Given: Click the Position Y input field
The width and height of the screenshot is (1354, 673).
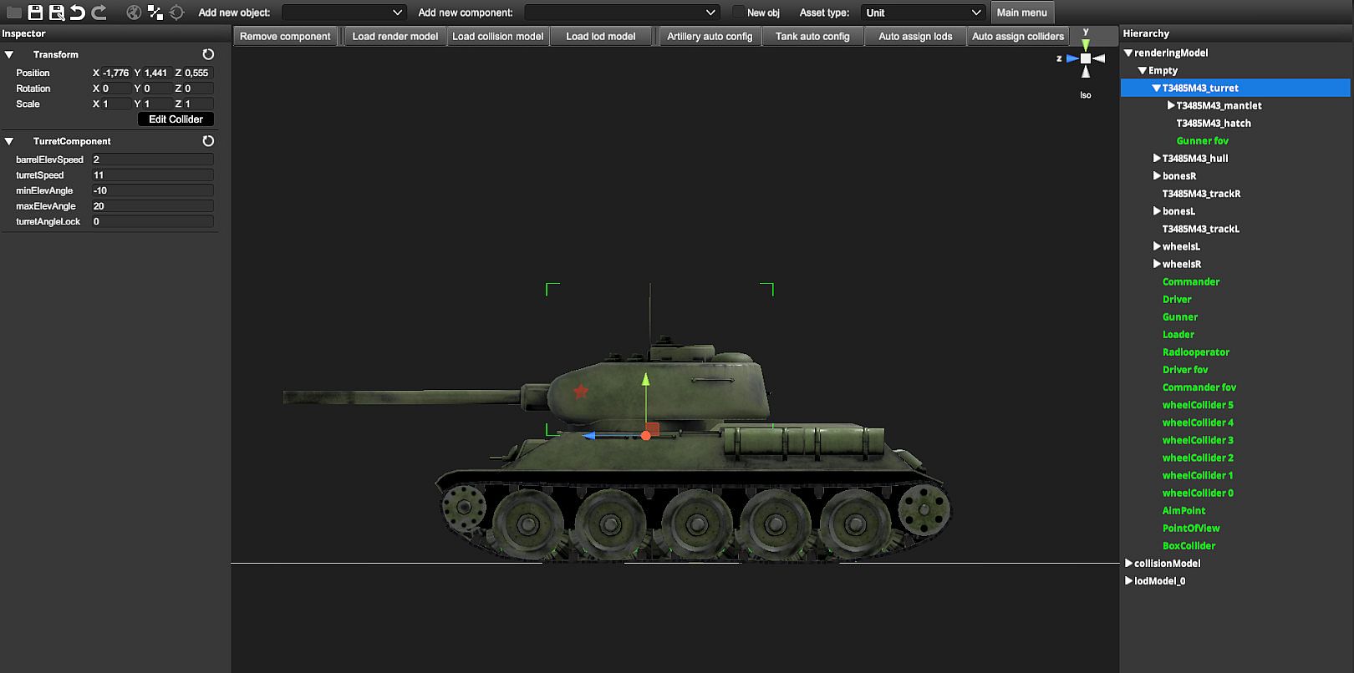Looking at the screenshot, I should (157, 73).
